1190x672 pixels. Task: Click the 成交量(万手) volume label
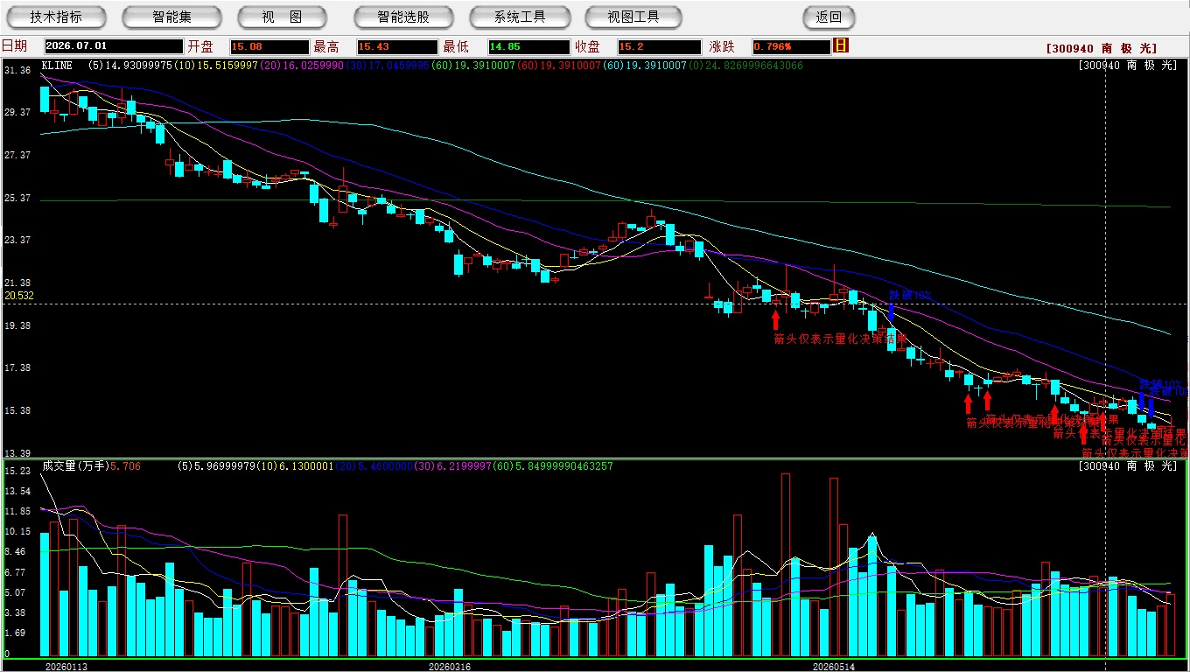[x=74, y=466]
